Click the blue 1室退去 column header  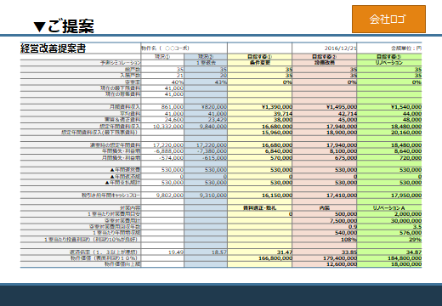(206, 63)
